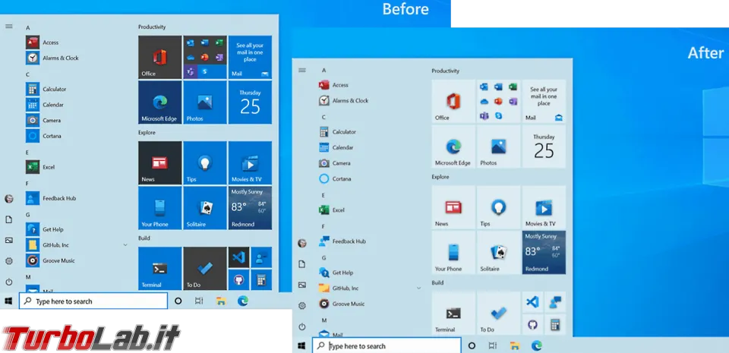Open Microsoft Edge tile in Before menu
This screenshot has height=353, width=729.
pyautogui.click(x=160, y=102)
